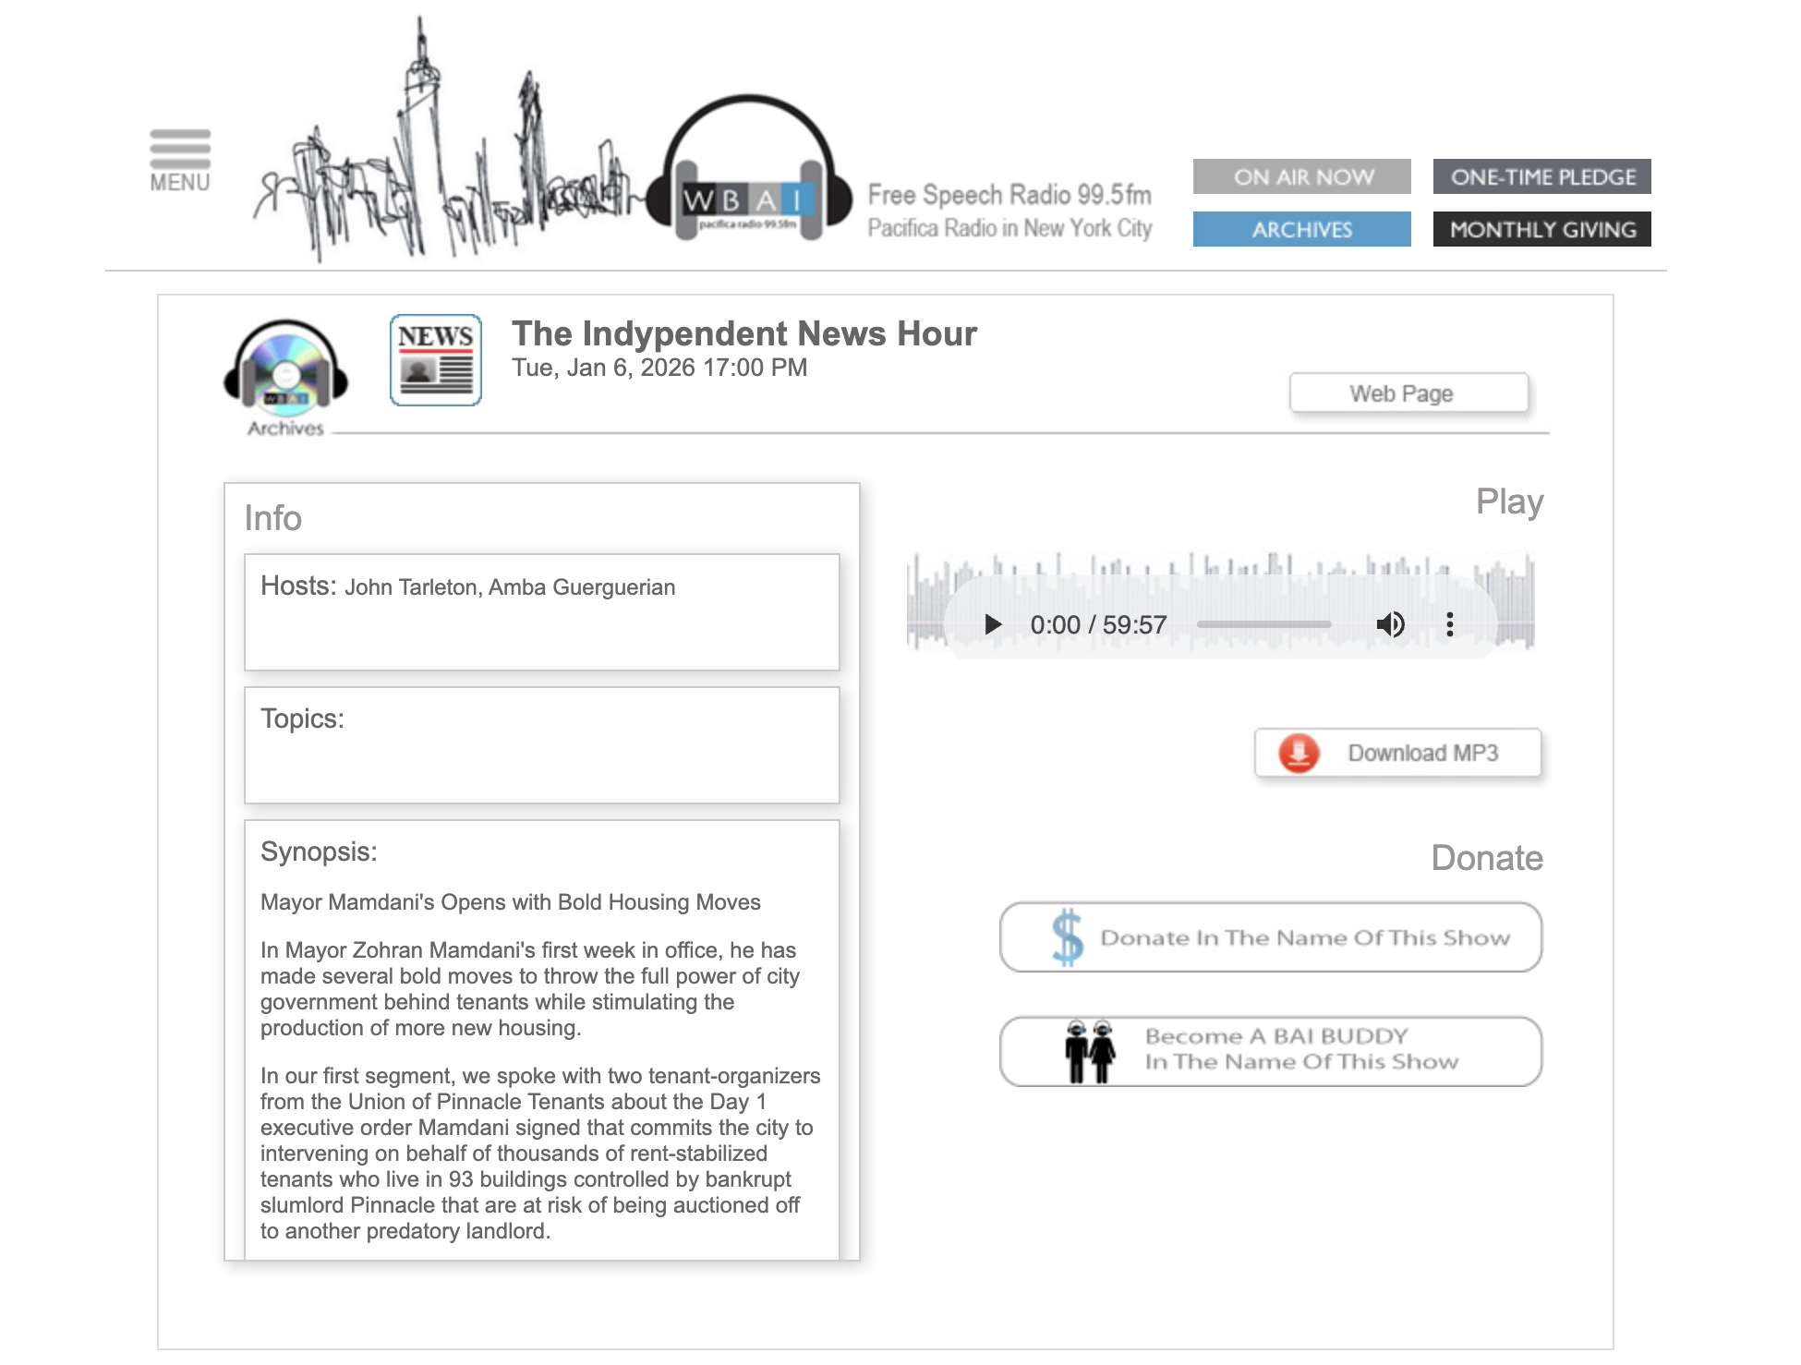Click the WBAI headphones logo

point(748,174)
